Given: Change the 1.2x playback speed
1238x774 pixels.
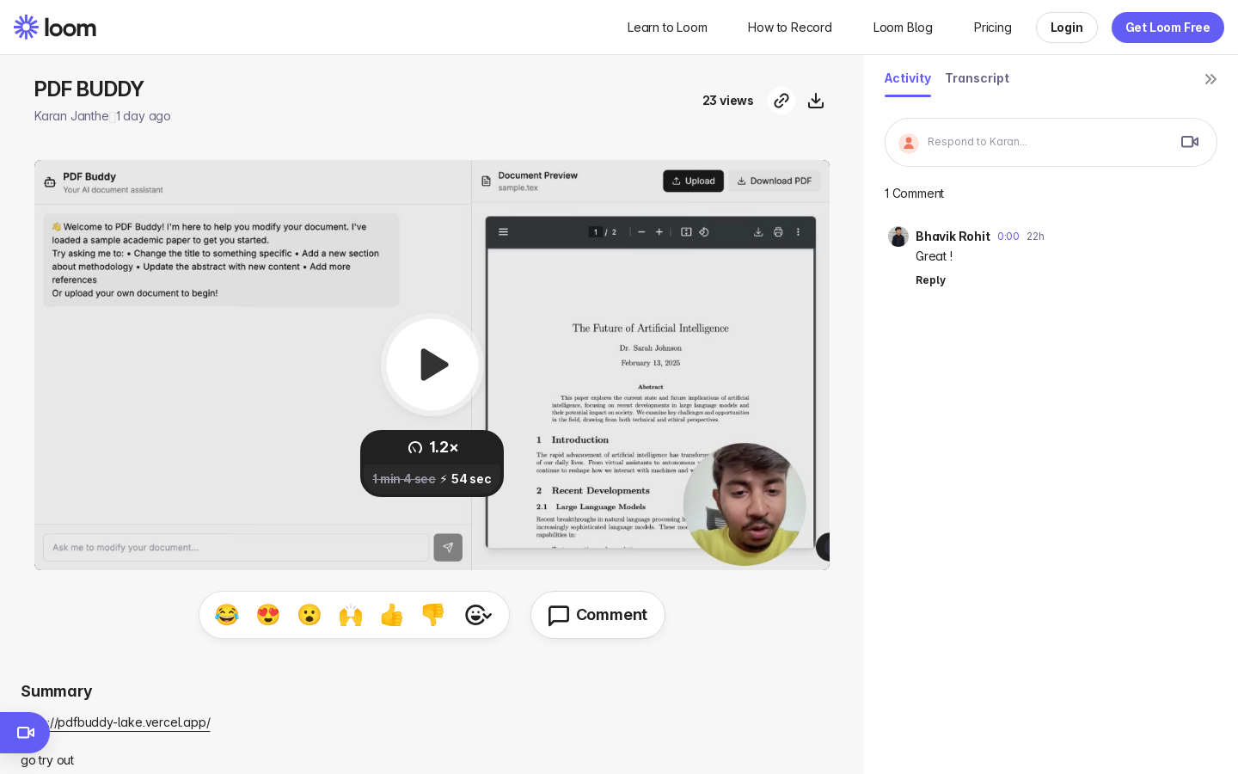Looking at the screenshot, I should click(x=432, y=447).
